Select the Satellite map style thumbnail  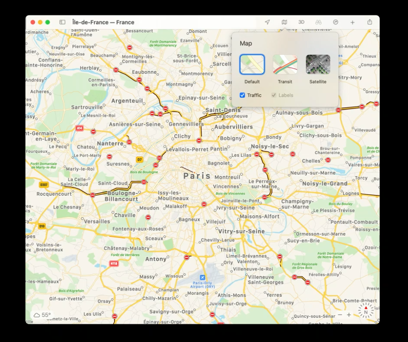pyautogui.click(x=318, y=64)
